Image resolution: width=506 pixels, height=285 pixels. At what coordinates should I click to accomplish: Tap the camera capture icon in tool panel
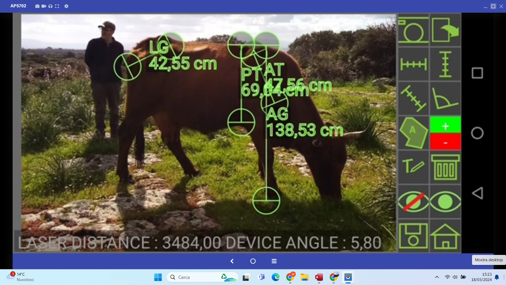(413, 30)
